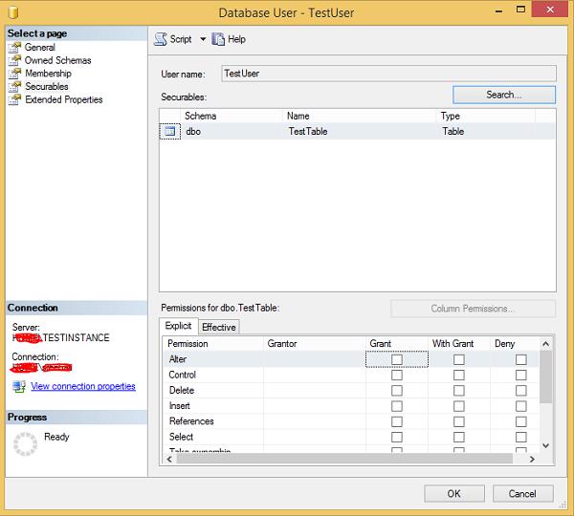Click the Grantor column header
Image resolution: width=574 pixels, height=516 pixels.
[315, 344]
